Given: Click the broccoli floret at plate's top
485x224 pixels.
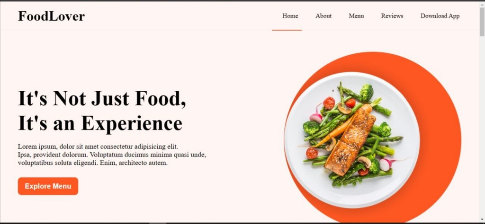Looking at the screenshot, I should click(x=366, y=92).
